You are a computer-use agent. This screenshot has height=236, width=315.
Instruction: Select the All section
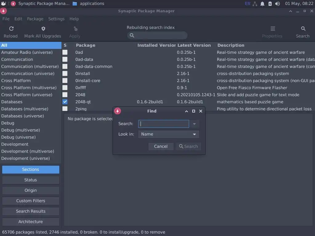click(x=31, y=45)
